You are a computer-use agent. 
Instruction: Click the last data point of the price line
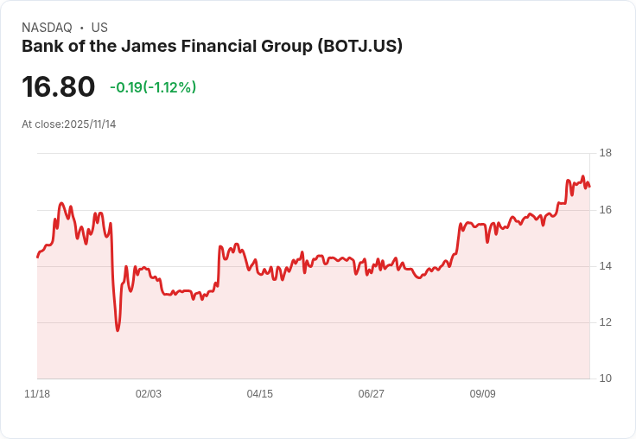(x=589, y=187)
